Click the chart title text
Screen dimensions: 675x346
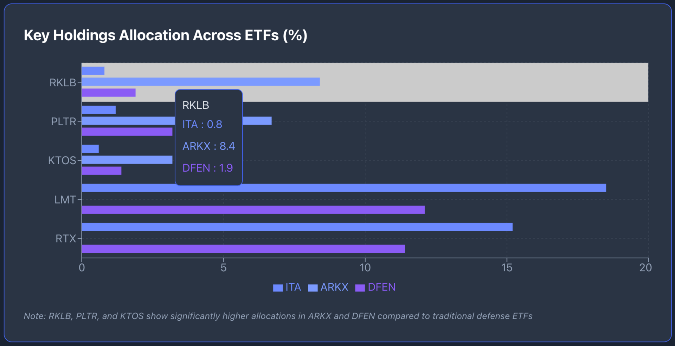click(165, 35)
